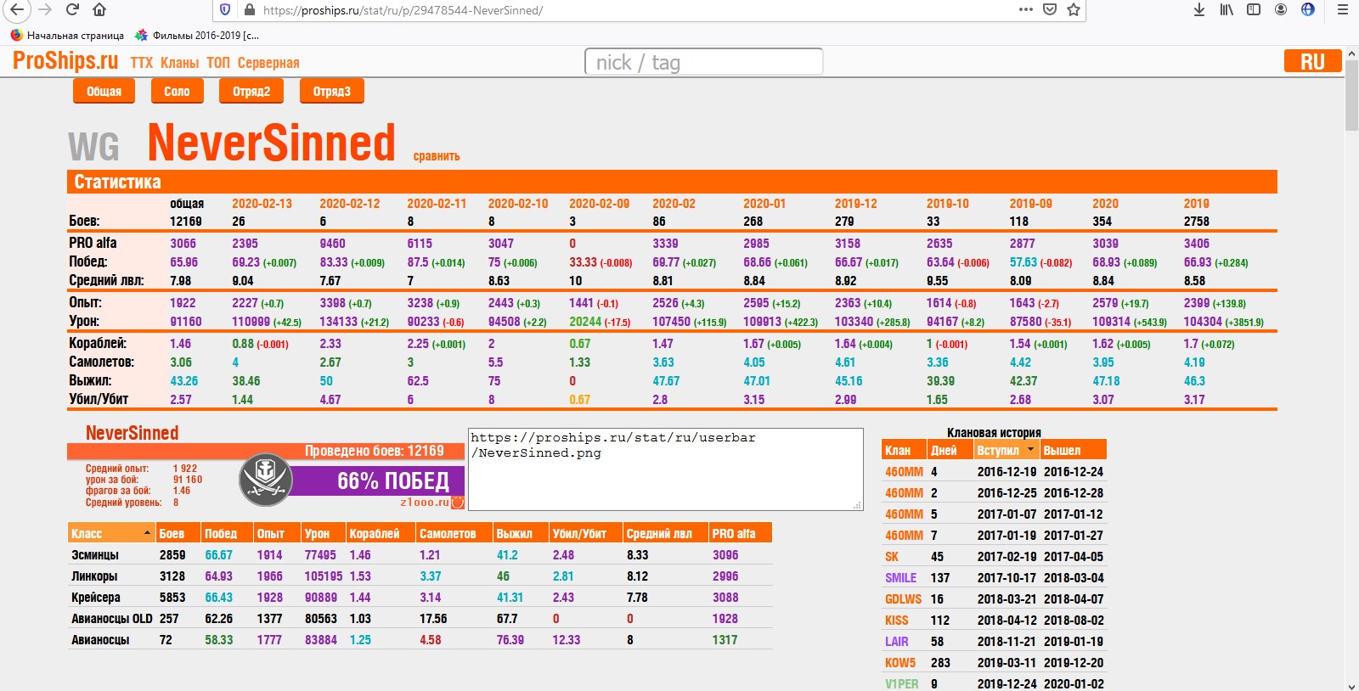The height and width of the screenshot is (691, 1359).
Task: Bookmark this page with the star
Action: [1074, 10]
